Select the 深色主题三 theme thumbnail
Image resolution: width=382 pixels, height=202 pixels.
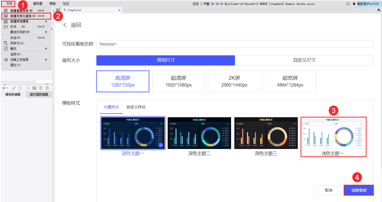266,133
